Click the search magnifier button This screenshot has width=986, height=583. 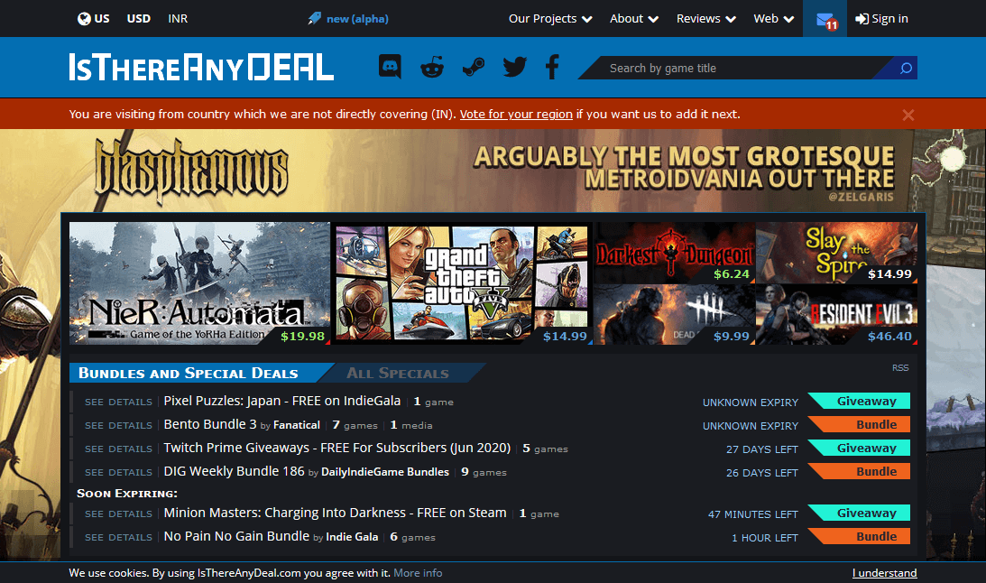coord(906,68)
